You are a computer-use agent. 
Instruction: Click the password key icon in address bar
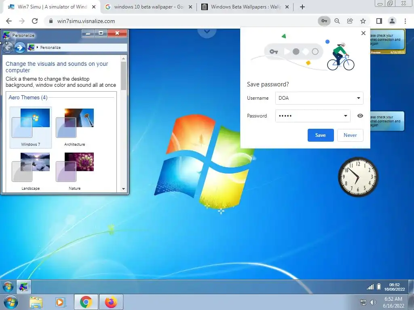tap(324, 21)
